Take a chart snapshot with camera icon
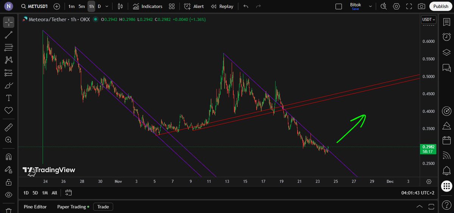454x213 pixels. 421,6
